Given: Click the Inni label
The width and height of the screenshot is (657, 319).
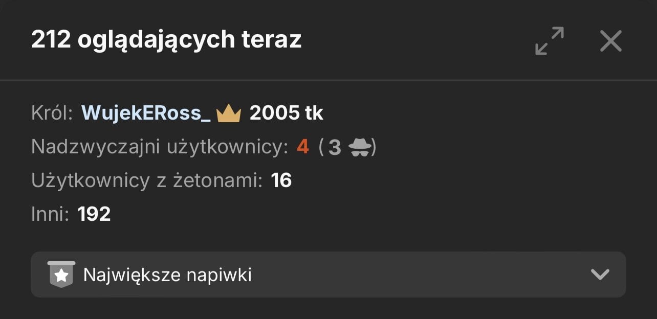Looking at the screenshot, I should [x=50, y=214].
